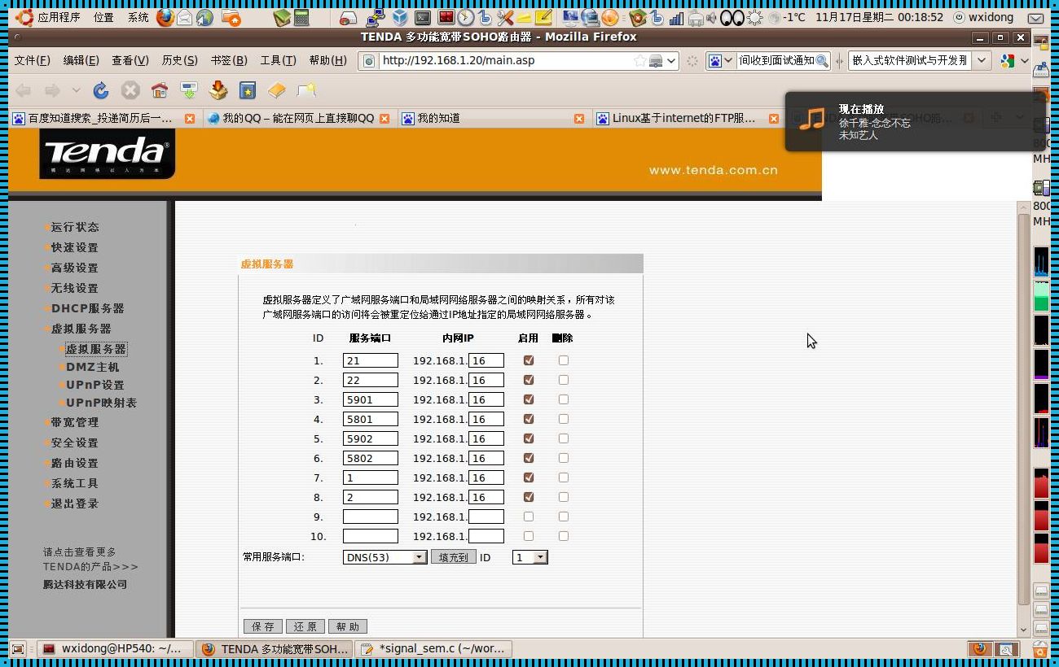Open the Downloads toolbar icon with green arrow
The image size is (1059, 667).
coord(189,90)
